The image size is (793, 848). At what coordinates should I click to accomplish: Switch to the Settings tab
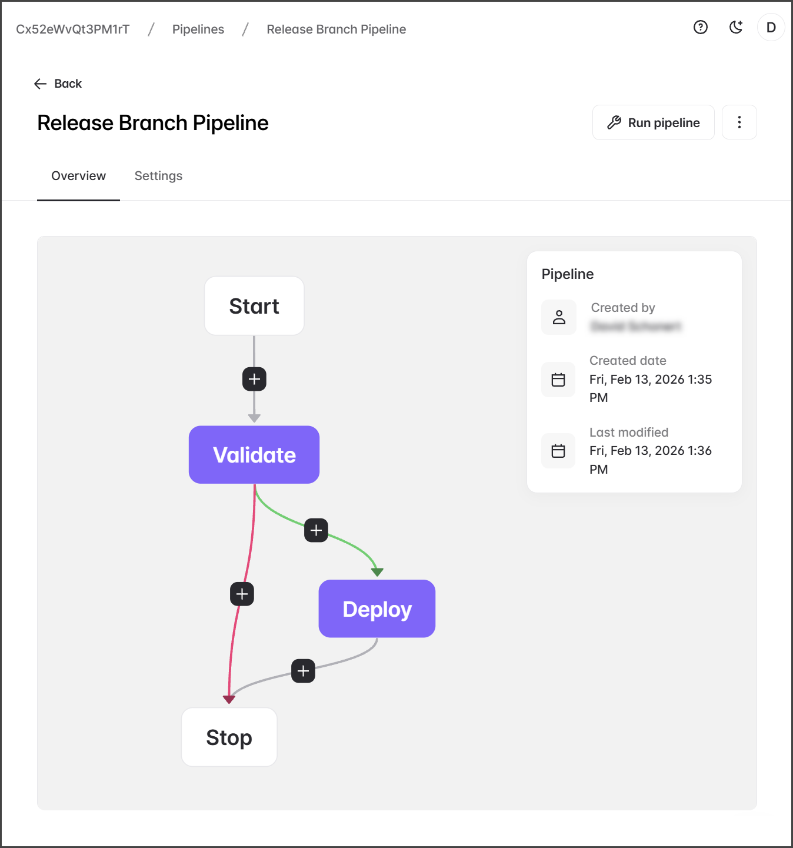pos(158,176)
